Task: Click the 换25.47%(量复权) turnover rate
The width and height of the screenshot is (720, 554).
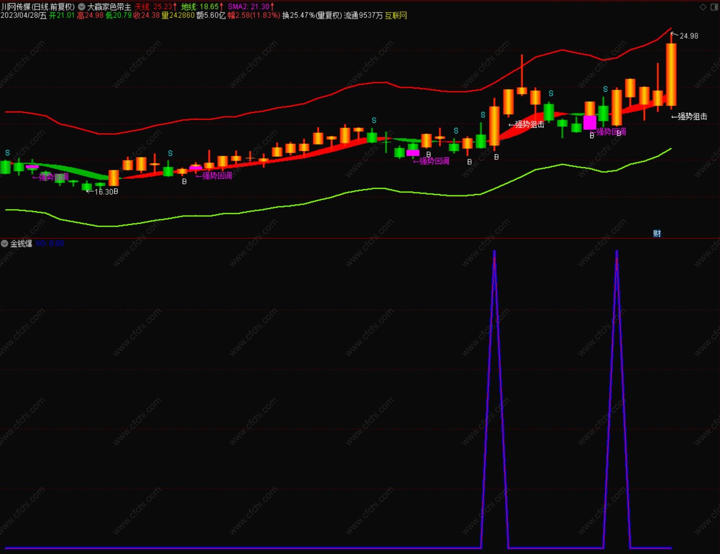Action: [x=312, y=15]
